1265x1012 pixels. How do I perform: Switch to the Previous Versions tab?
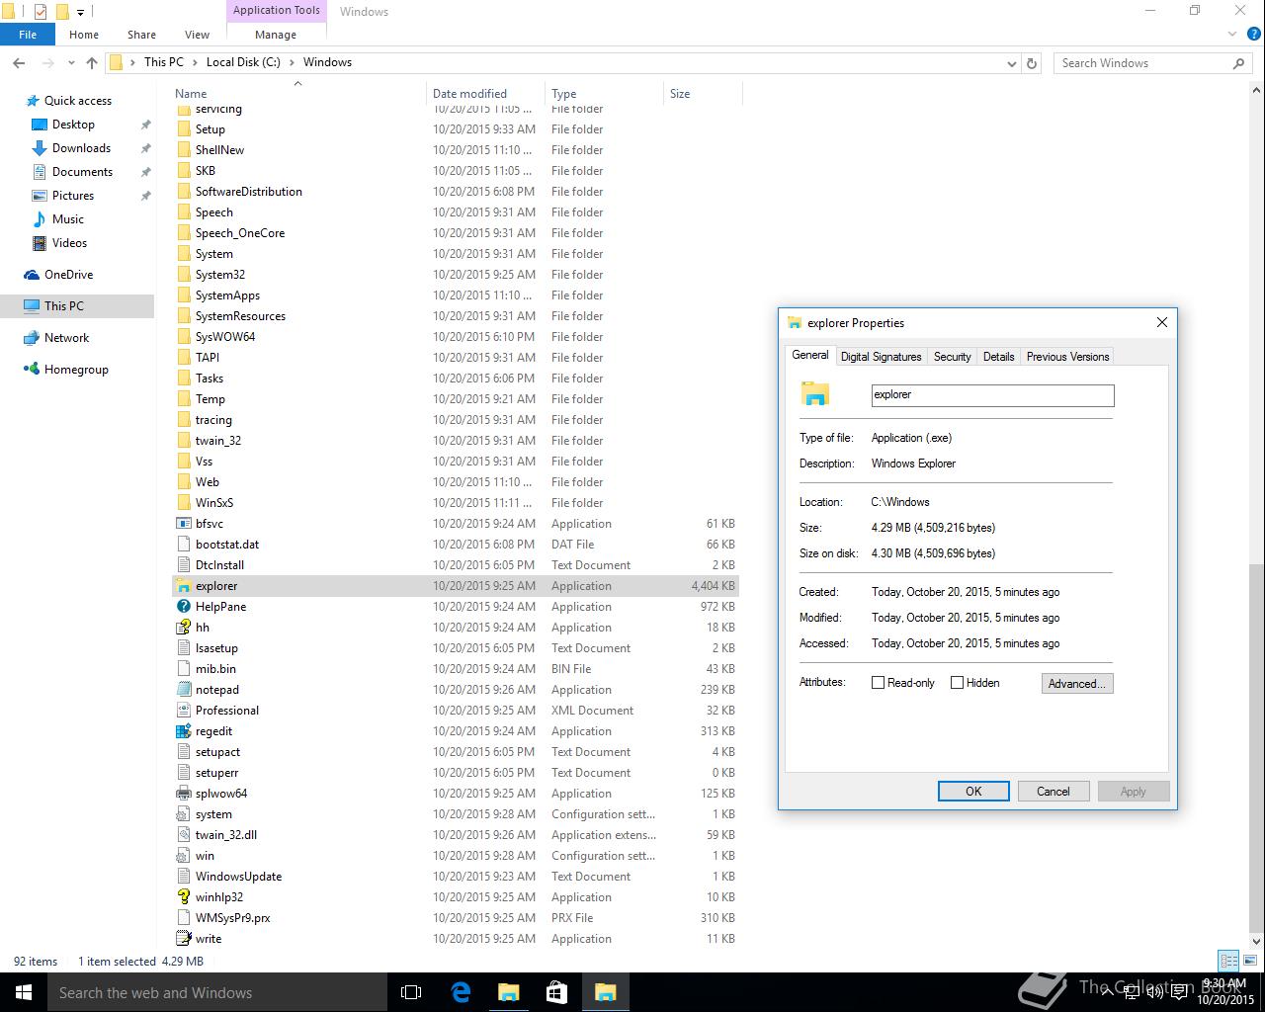tap(1067, 357)
